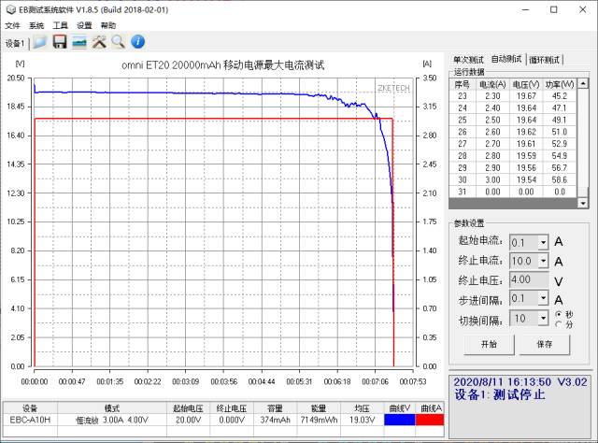Switch to the 自动测试 tab
598x443 pixels.
(x=506, y=59)
